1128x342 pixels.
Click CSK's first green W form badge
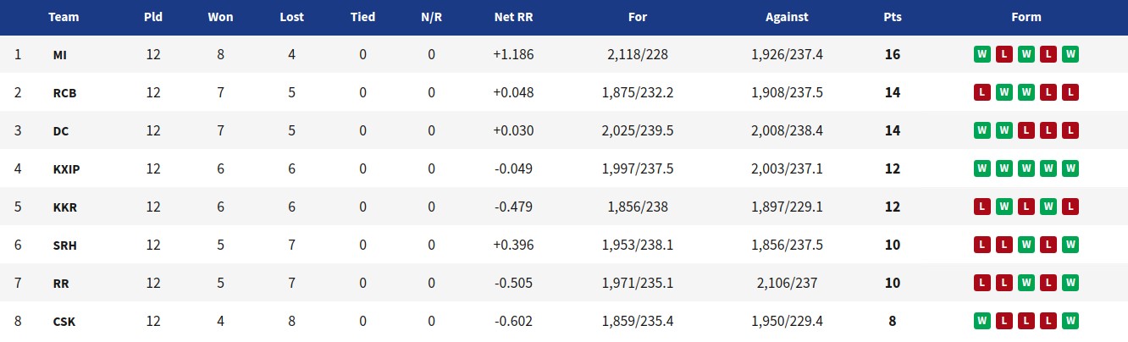[981, 321]
